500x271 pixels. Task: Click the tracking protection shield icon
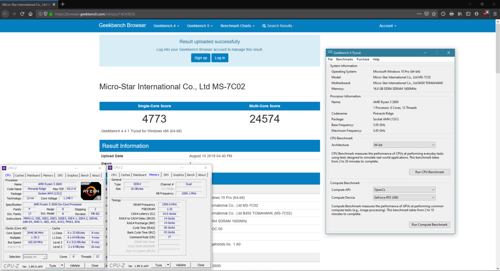click(46, 14)
